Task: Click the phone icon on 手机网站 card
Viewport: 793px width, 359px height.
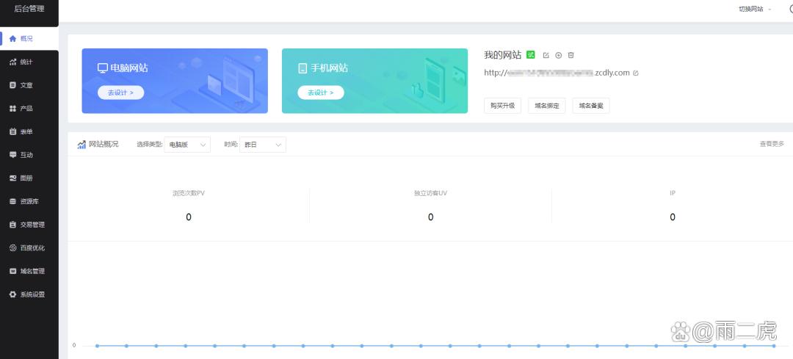Action: click(303, 68)
